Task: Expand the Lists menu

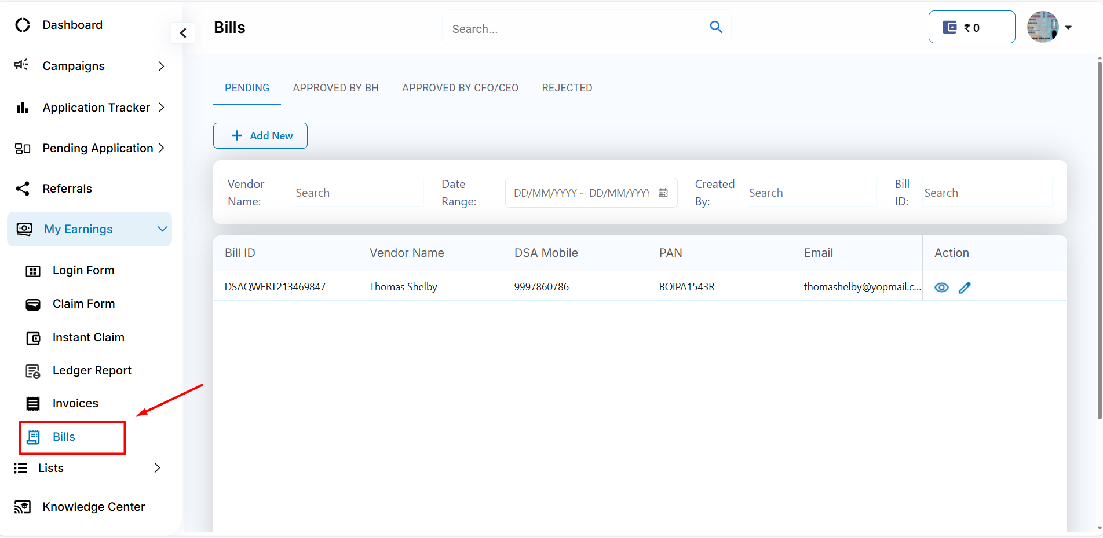Action: (x=156, y=468)
